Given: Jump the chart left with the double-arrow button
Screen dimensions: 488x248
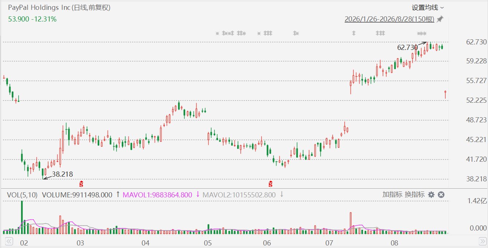Looking at the screenshot, I should [x=9, y=241].
